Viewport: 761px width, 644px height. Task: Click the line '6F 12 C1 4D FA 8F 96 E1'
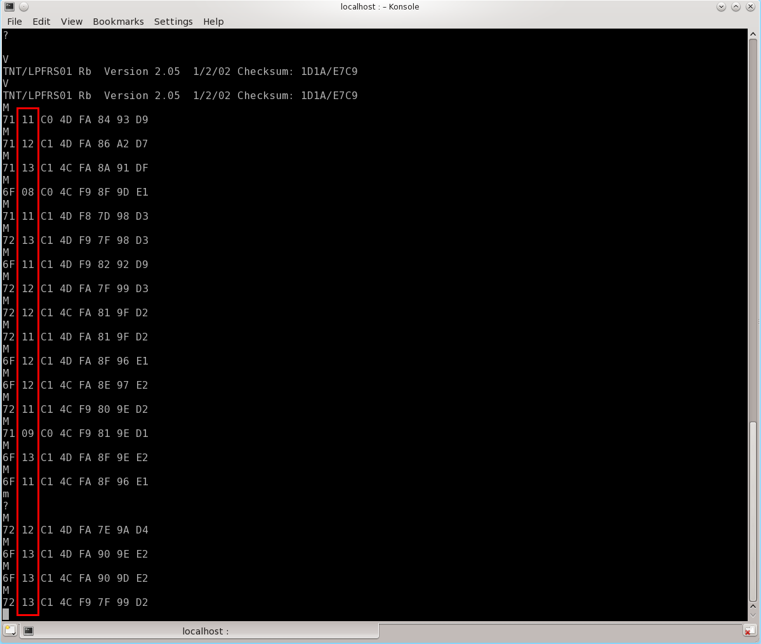[76, 361]
